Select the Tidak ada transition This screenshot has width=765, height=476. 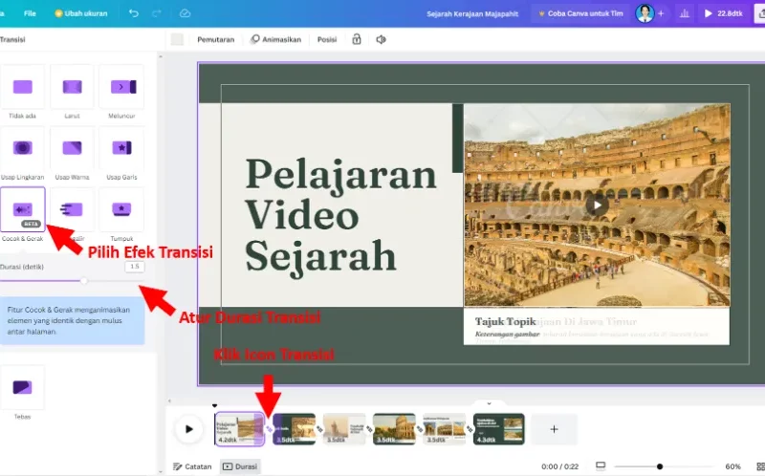(x=22, y=87)
